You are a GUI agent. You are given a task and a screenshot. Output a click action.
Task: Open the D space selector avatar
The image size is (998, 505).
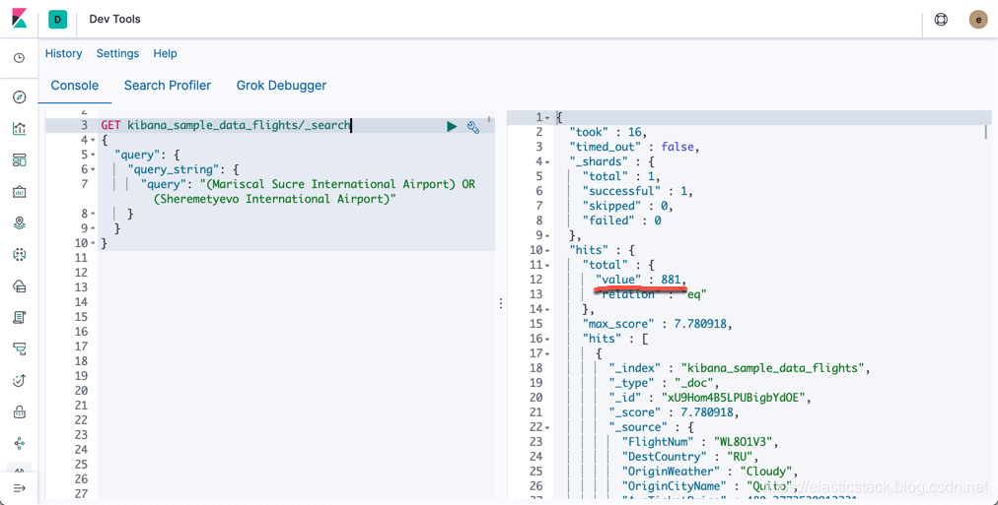[58, 19]
